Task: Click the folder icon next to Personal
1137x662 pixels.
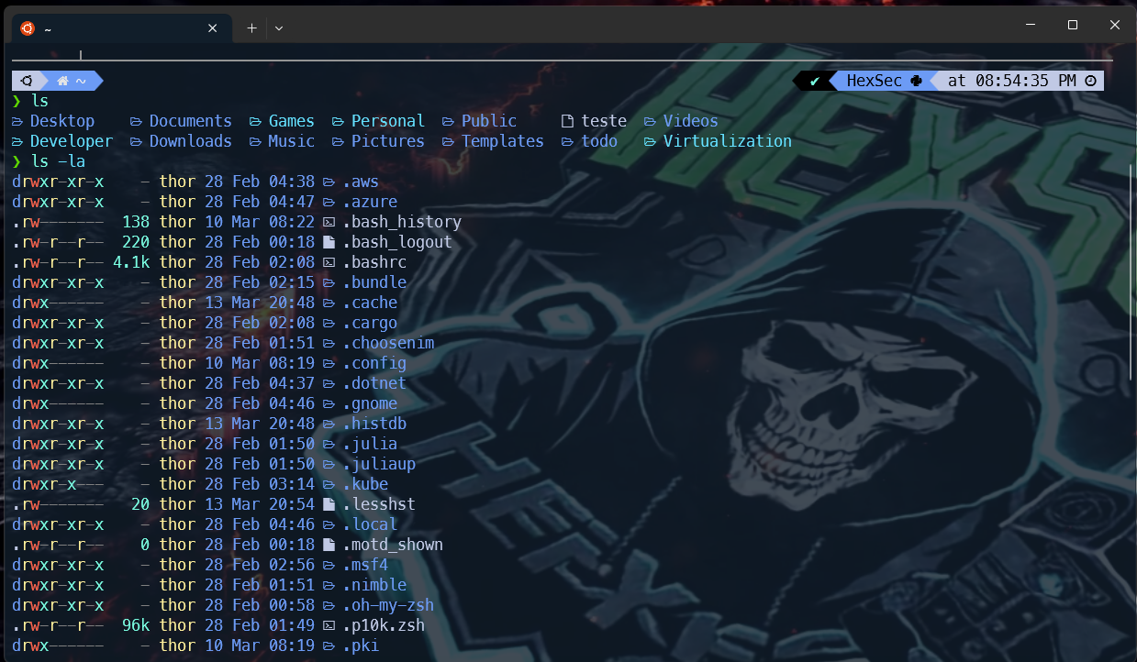Action: click(x=339, y=121)
